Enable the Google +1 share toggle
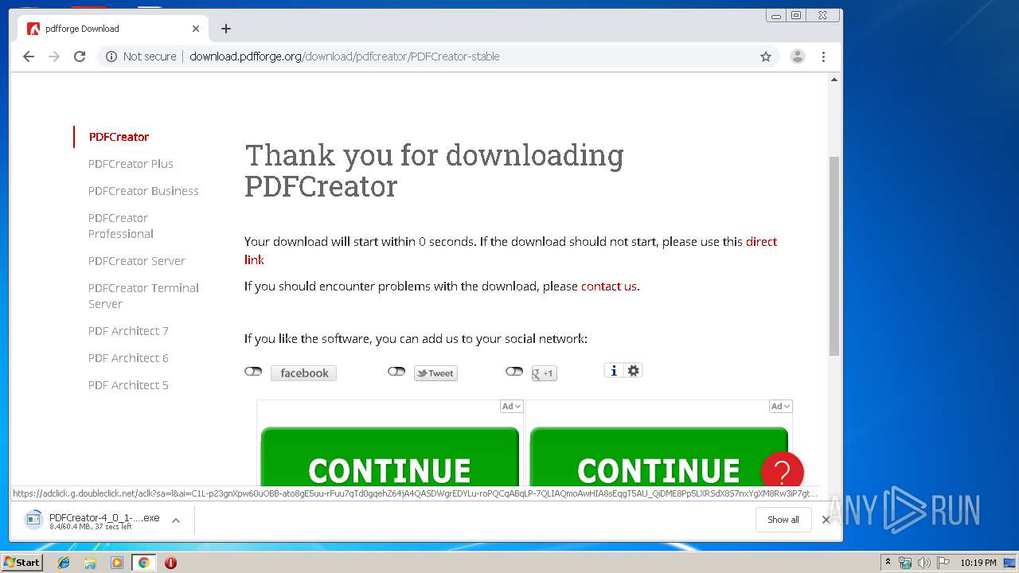 (x=514, y=372)
